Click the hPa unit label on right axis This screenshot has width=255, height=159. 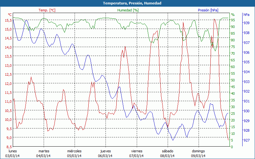(246, 15)
